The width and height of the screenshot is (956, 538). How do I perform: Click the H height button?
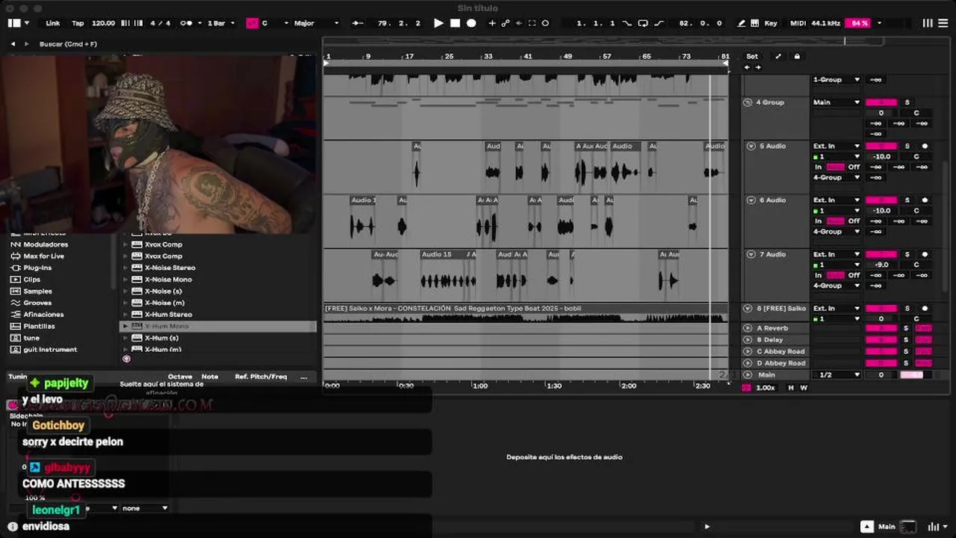point(791,388)
